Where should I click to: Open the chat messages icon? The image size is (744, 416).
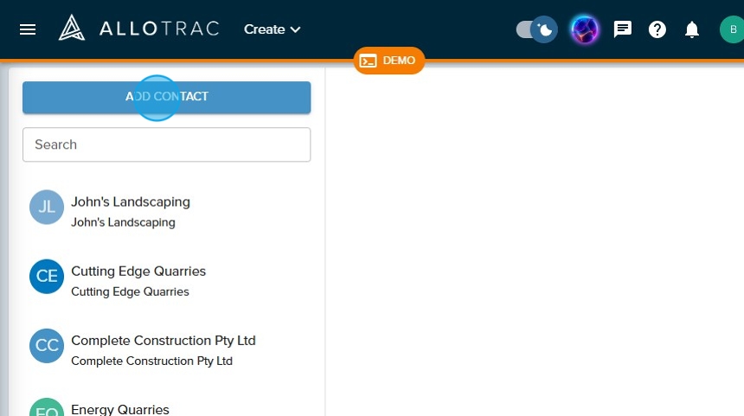click(623, 29)
